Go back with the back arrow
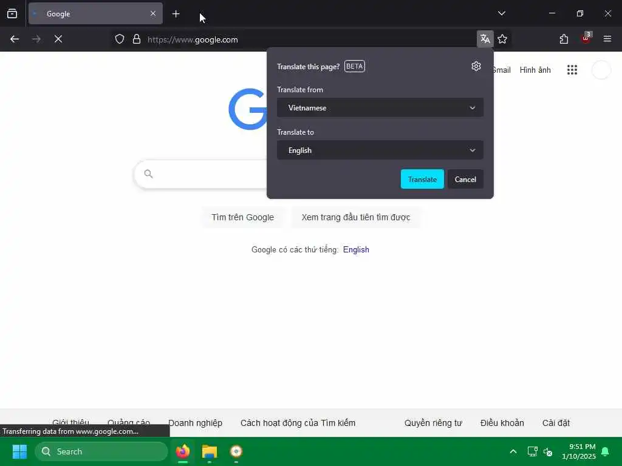Viewport: 622px width, 466px height. 15,39
